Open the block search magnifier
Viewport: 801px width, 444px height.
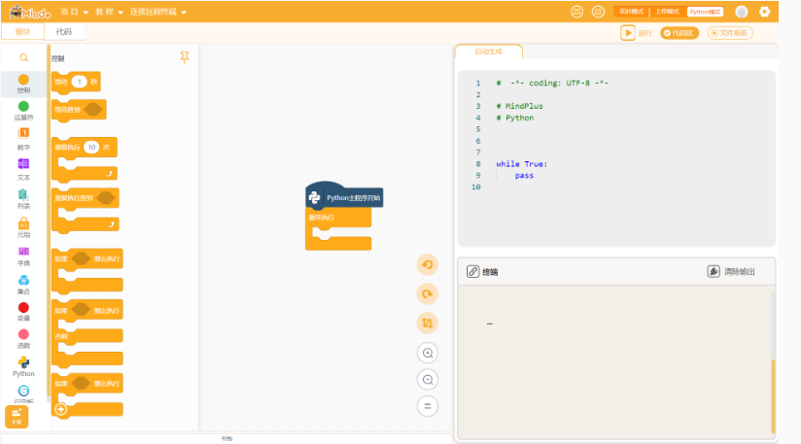click(x=23, y=57)
